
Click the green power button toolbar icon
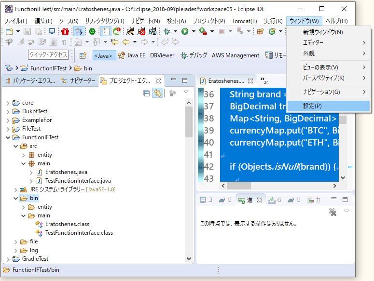click(92, 31)
